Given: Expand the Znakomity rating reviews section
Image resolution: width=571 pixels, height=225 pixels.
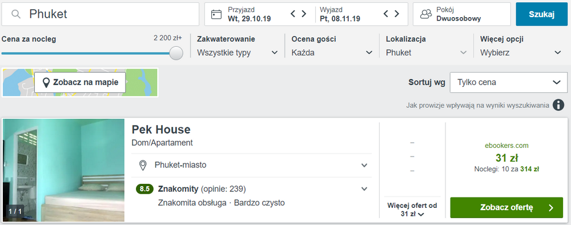Looking at the screenshot, I should point(364,189).
